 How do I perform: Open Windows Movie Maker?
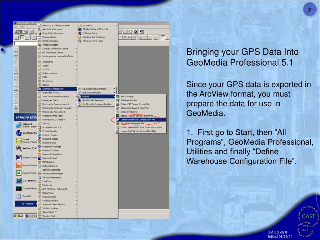(x=98, y=41)
